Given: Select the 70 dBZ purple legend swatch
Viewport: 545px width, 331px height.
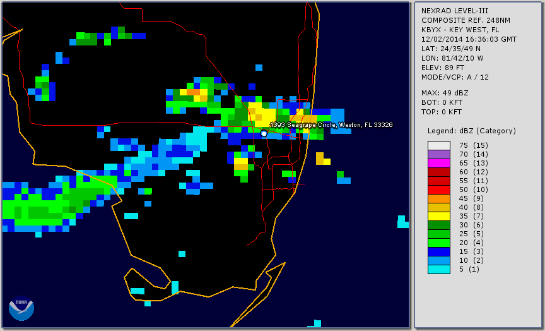Looking at the screenshot, I should point(438,154).
